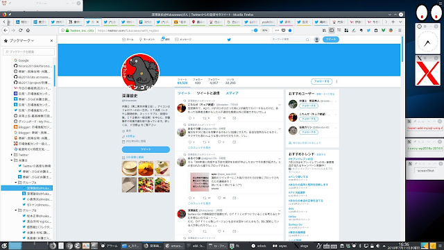444x250 pixels.
Task: Reply to first tweet icon
Action: point(189,118)
